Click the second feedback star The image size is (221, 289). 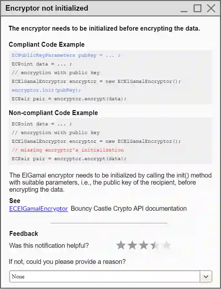click(x=132, y=246)
